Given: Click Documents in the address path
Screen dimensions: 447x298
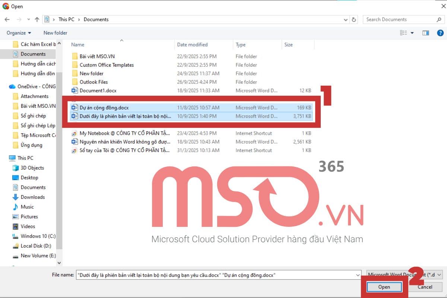Looking at the screenshot, I should [x=96, y=19].
